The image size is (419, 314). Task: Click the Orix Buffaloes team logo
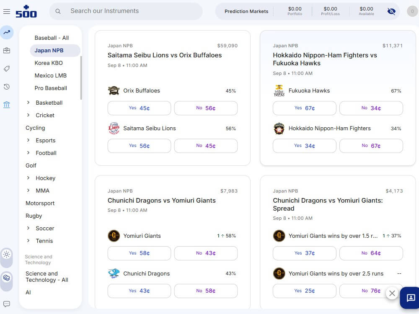(x=114, y=91)
